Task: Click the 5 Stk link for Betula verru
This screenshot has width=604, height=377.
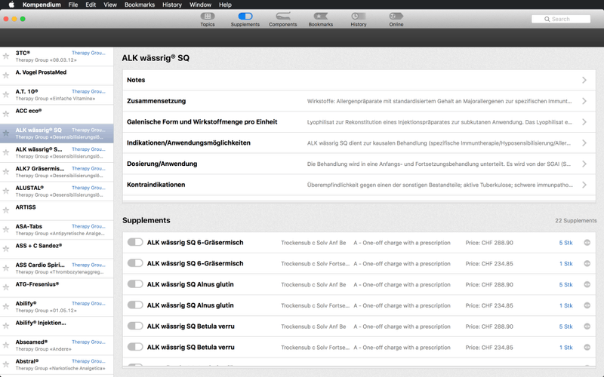Action: tap(565, 326)
